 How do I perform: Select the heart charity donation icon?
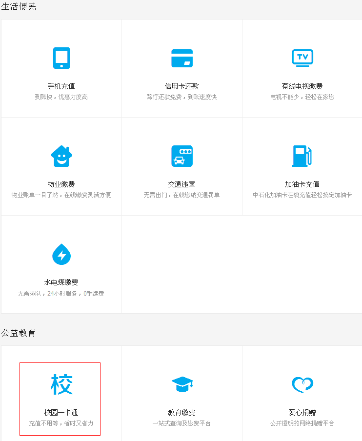[x=302, y=384]
